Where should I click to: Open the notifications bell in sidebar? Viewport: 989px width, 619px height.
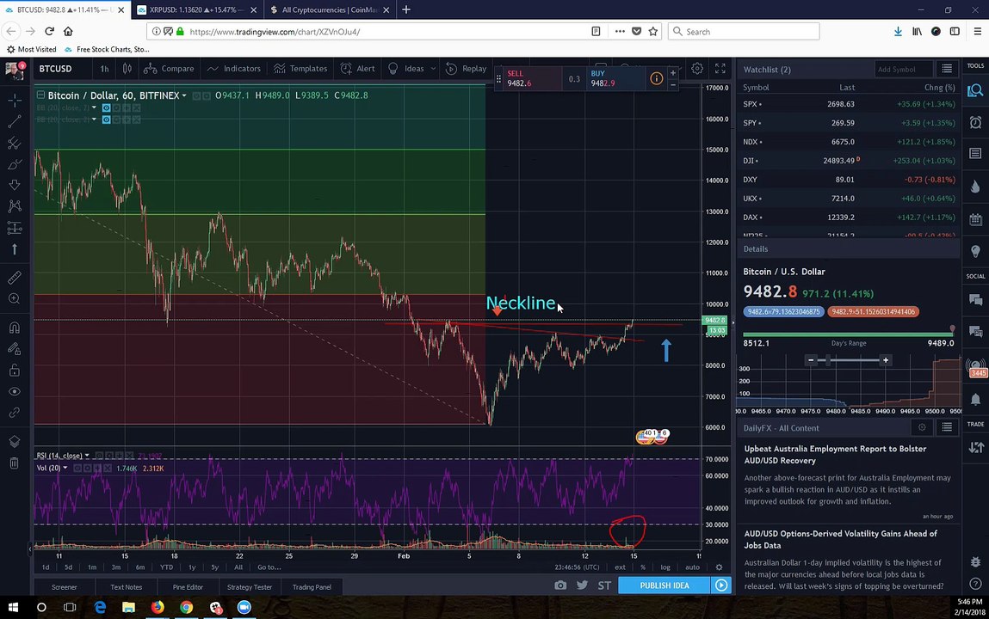975,399
